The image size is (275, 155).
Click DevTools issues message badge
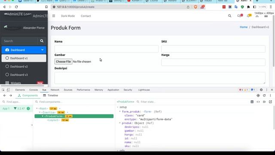(253, 90)
